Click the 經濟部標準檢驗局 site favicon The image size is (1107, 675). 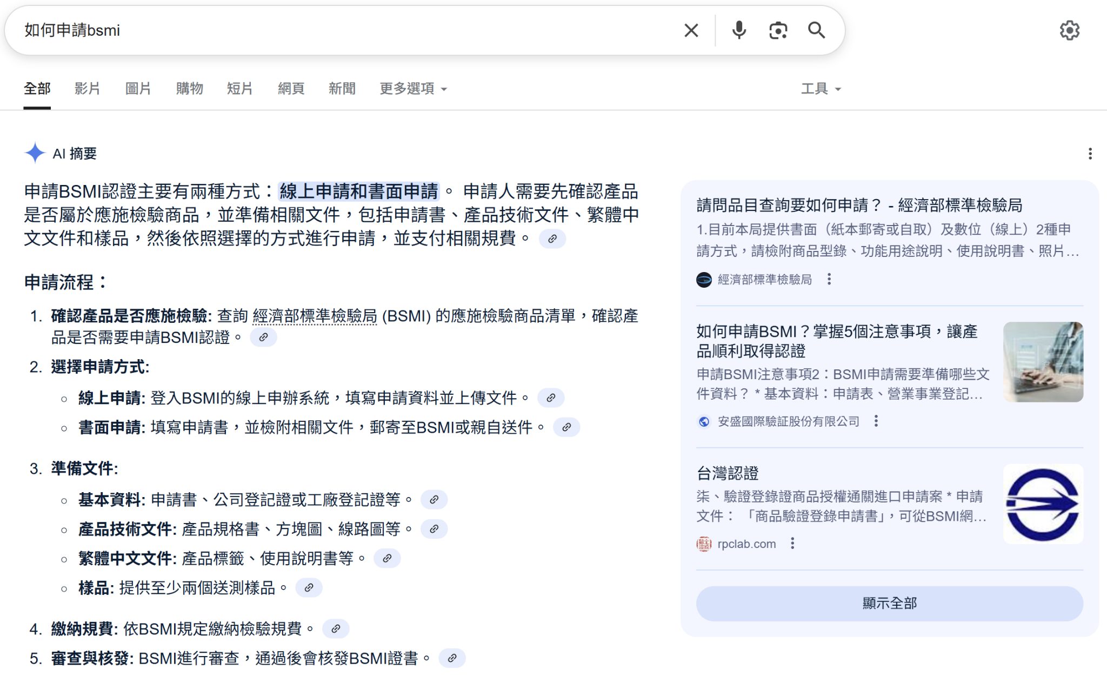point(704,280)
